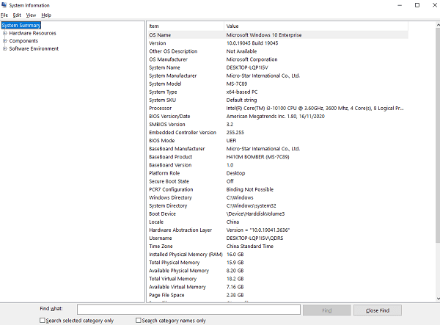Image resolution: width=440 pixels, height=325 pixels.
Task: Select the OS Name row
Action: [277, 34]
